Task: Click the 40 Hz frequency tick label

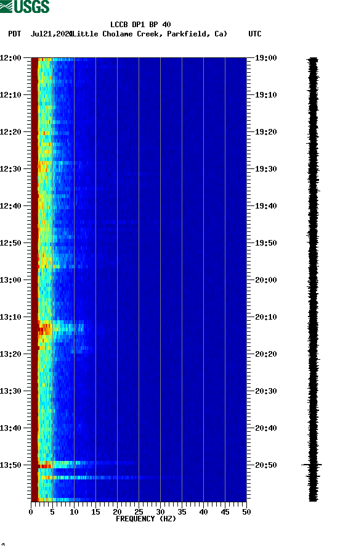Action: click(203, 512)
